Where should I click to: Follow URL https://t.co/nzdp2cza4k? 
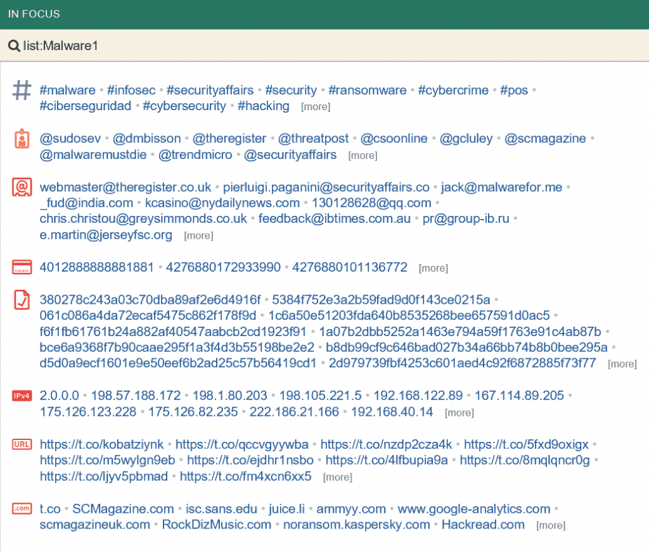387,444
